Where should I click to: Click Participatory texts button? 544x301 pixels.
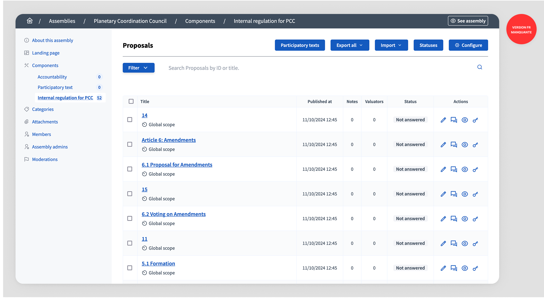[300, 45]
